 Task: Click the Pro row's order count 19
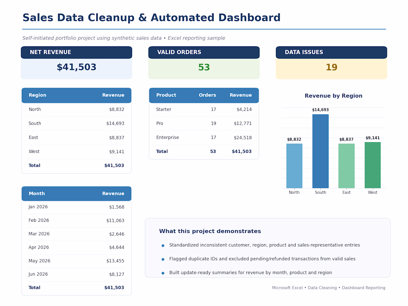pos(213,124)
